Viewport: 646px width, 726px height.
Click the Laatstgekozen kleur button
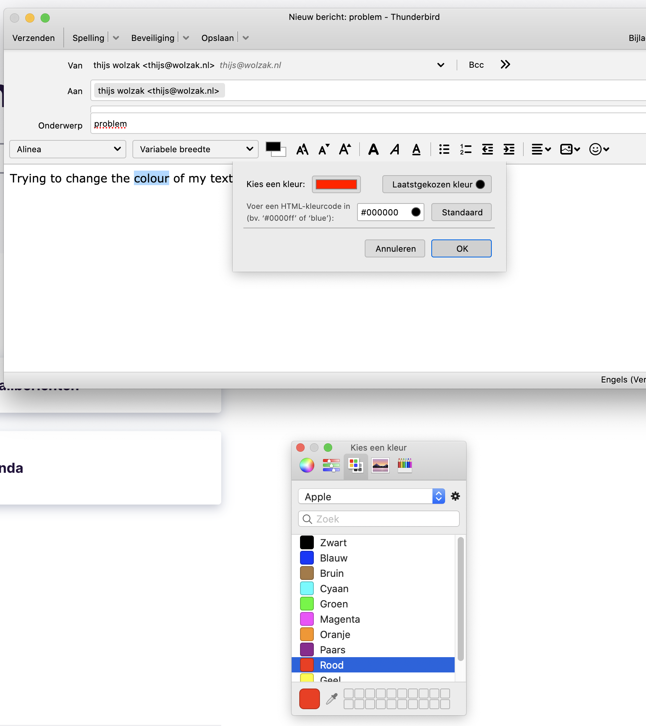pos(437,184)
